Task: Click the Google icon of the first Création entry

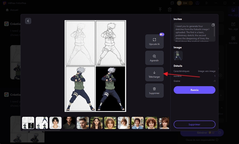Action: 6,24
